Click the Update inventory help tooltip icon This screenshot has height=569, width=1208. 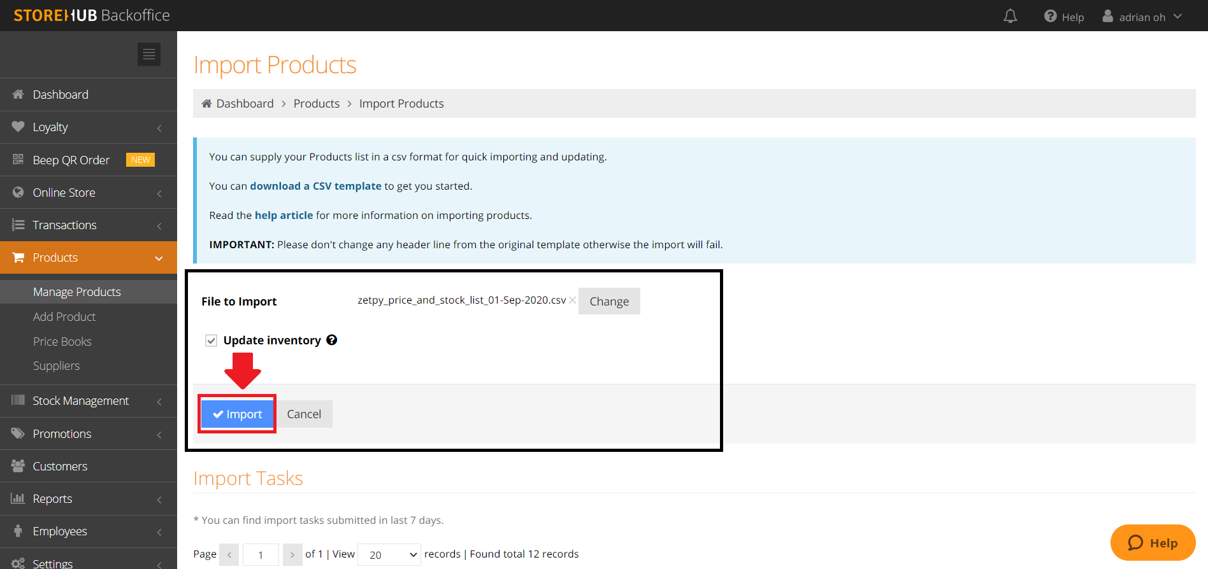click(x=331, y=340)
